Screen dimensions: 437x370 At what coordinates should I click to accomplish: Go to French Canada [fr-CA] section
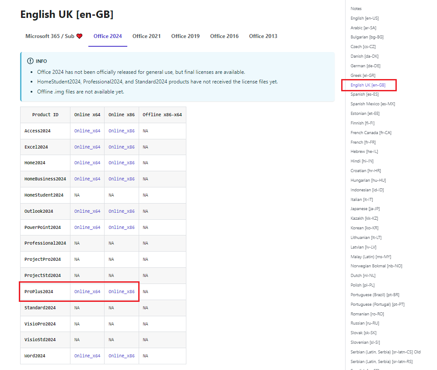point(371,133)
